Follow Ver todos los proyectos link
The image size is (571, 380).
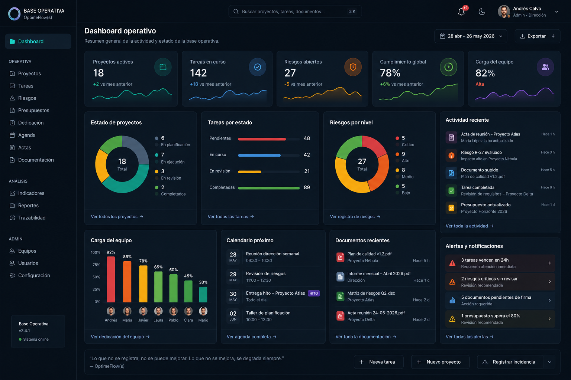pos(117,217)
